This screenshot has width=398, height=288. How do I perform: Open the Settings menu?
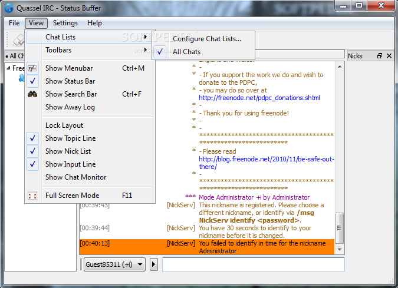[65, 23]
